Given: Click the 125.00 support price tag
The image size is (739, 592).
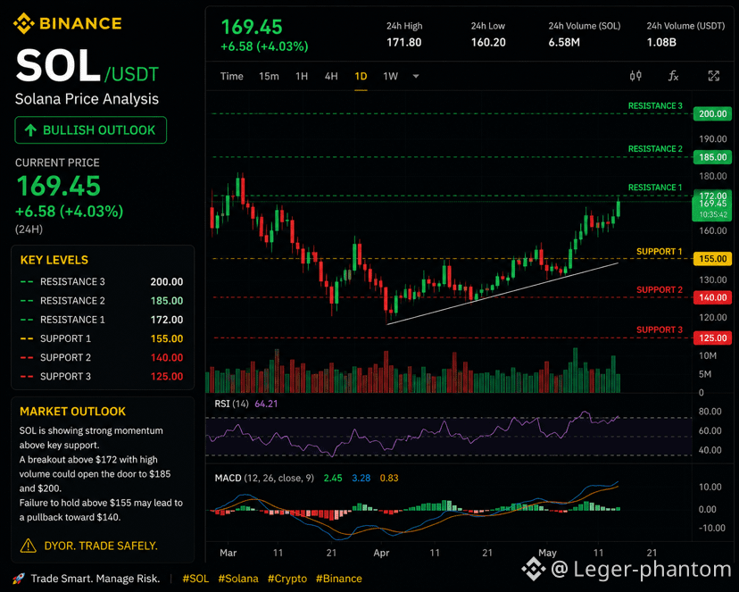Looking at the screenshot, I should 712,338.
